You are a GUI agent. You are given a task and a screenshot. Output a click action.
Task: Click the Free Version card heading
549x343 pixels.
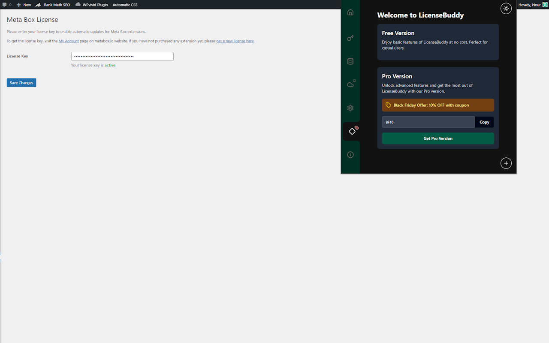click(398, 33)
